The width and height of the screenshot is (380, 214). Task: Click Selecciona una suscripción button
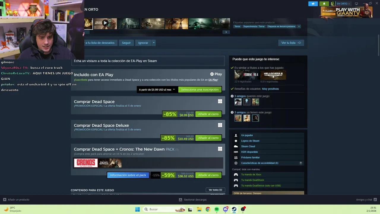[200, 89]
